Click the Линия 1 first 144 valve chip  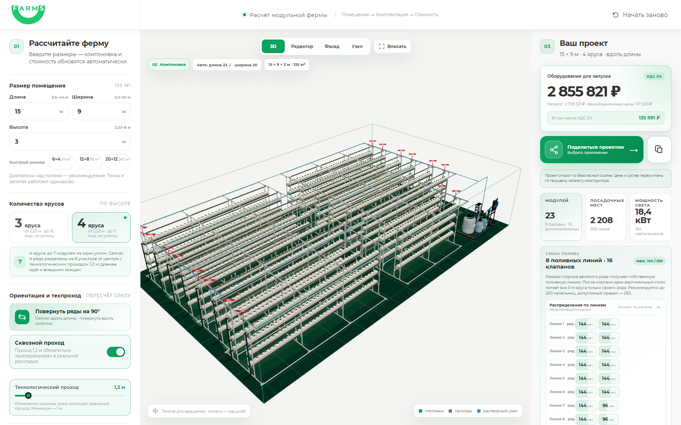coord(586,324)
